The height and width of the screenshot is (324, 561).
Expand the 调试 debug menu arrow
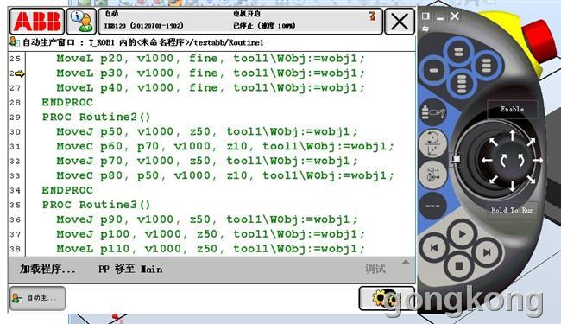tap(406, 263)
